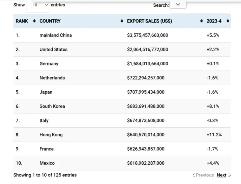Click the sort arrows at the EXPORT SALES column's right edge
This screenshot has height=184, width=241.
201,21
